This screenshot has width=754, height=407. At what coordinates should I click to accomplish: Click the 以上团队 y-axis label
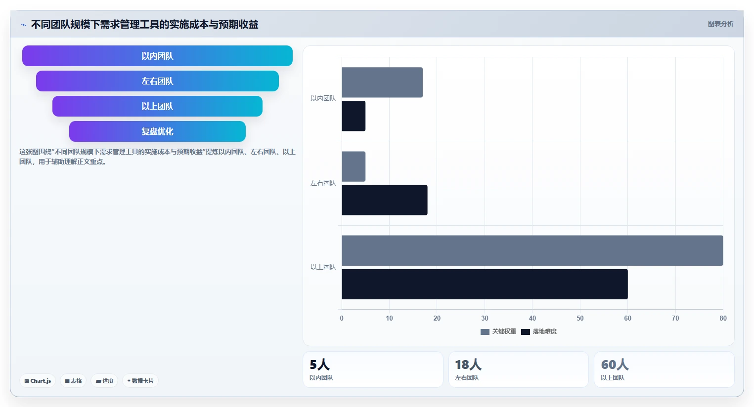click(323, 267)
